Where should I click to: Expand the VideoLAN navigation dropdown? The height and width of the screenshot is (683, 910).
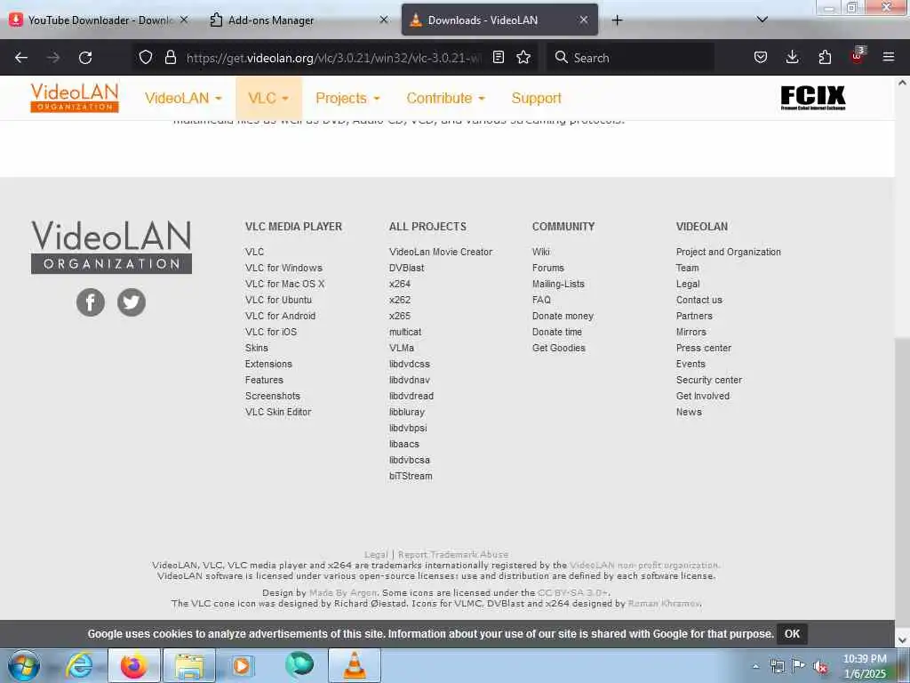[x=183, y=98]
